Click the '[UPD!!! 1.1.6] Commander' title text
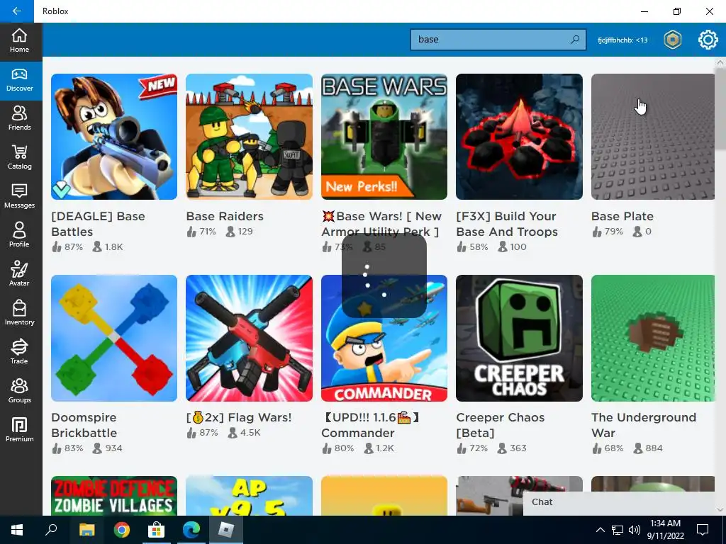The image size is (726, 544). (x=370, y=425)
